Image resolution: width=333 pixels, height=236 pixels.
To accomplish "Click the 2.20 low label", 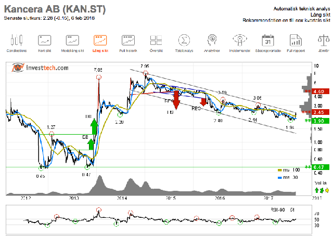I will [x=119, y=122].
